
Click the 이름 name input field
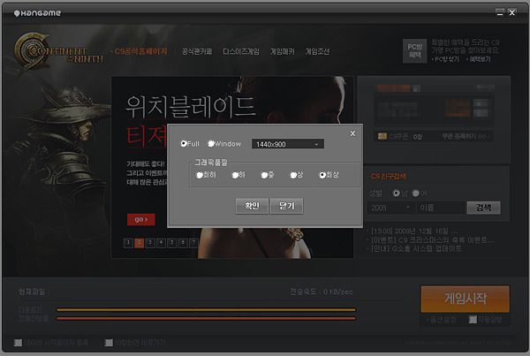441,208
